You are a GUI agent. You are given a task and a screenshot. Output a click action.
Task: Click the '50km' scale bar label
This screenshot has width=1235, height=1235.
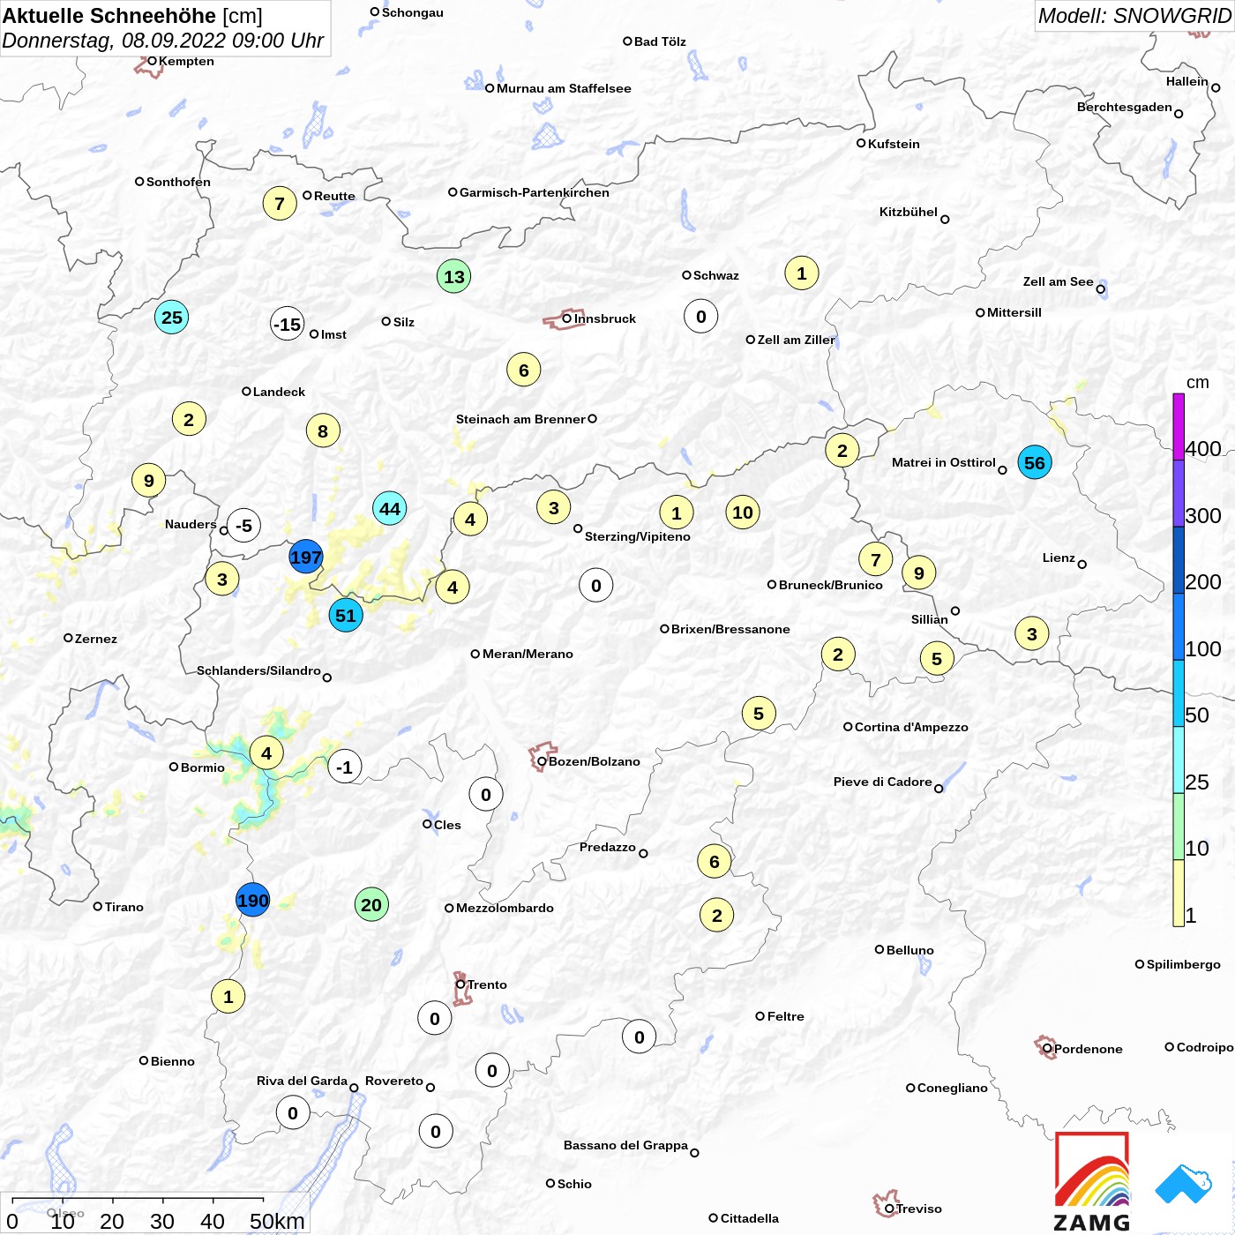click(x=277, y=1221)
